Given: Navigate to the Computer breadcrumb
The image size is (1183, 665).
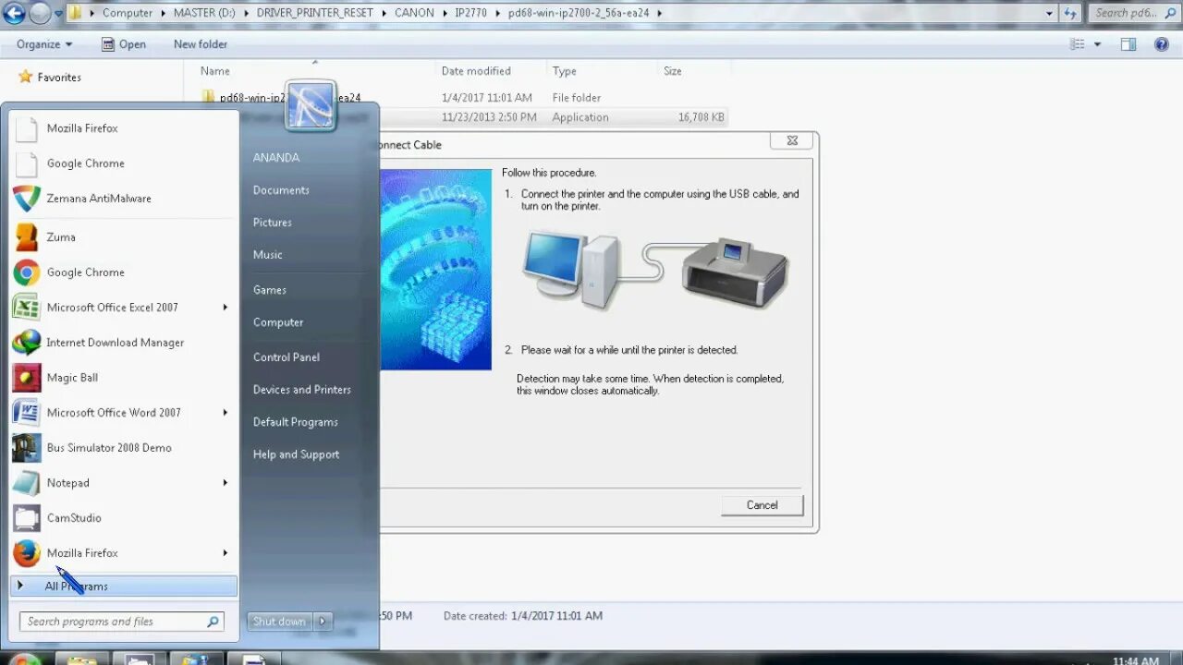Looking at the screenshot, I should coord(128,13).
